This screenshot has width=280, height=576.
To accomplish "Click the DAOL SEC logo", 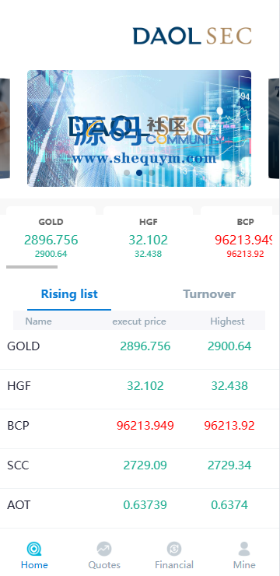I will point(192,36).
